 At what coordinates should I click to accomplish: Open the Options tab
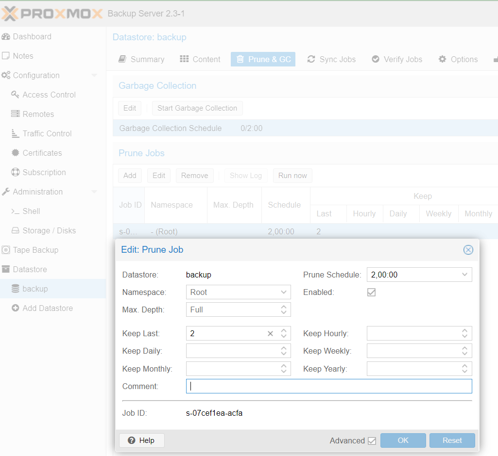pos(458,59)
